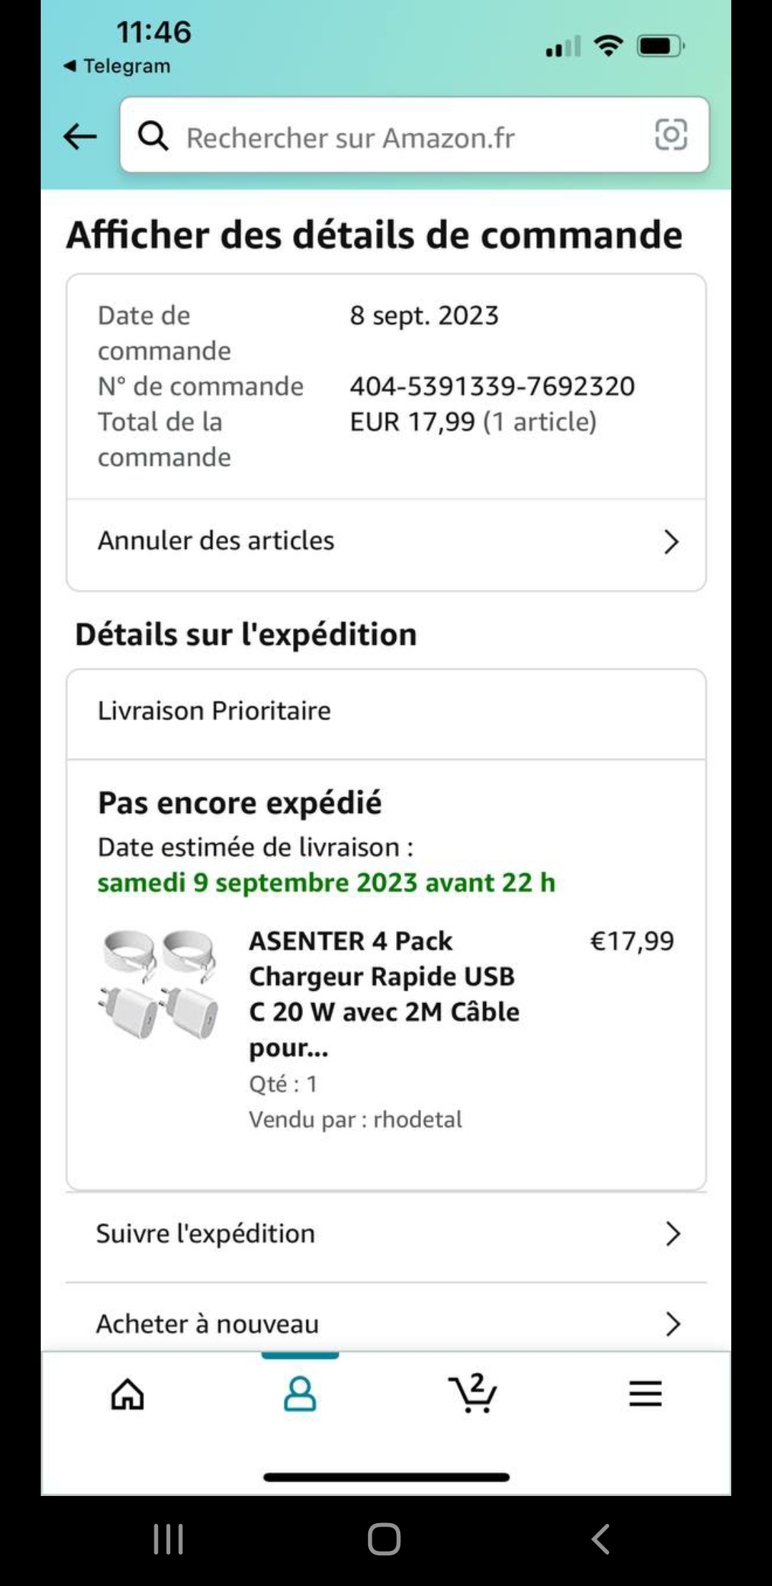Open the camera scan icon
This screenshot has width=772, height=1586.
click(670, 134)
